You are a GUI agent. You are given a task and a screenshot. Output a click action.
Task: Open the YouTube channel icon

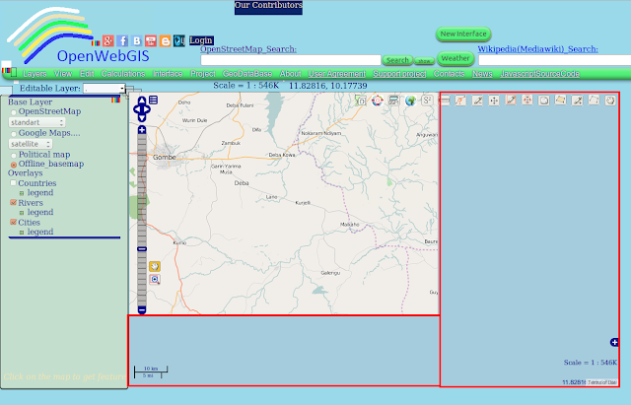pos(151,40)
